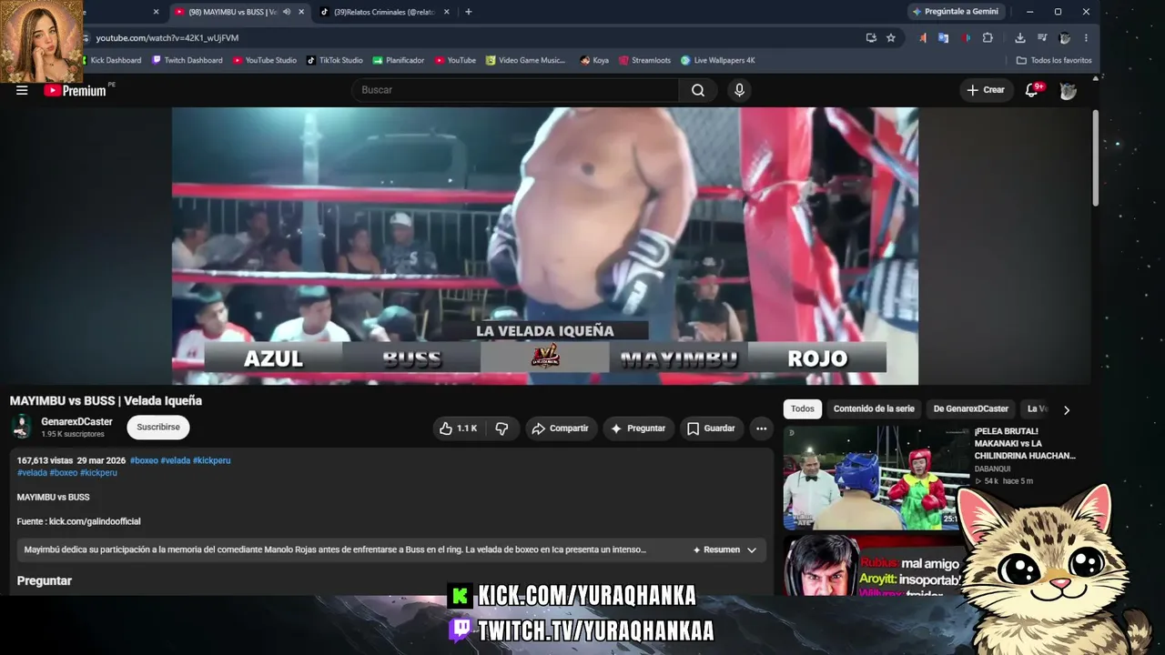Open Streamloots bookmark

click(645, 60)
